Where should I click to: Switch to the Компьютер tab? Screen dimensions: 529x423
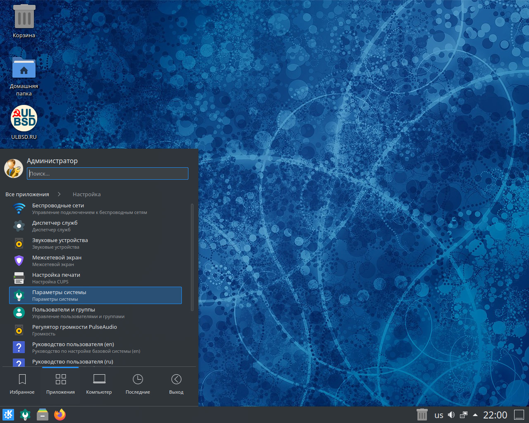pyautogui.click(x=99, y=384)
